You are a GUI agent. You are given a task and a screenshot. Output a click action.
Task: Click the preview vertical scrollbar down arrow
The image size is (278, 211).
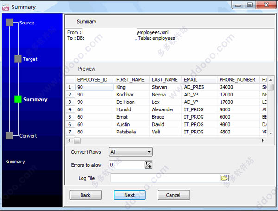pyautogui.click(x=271, y=133)
